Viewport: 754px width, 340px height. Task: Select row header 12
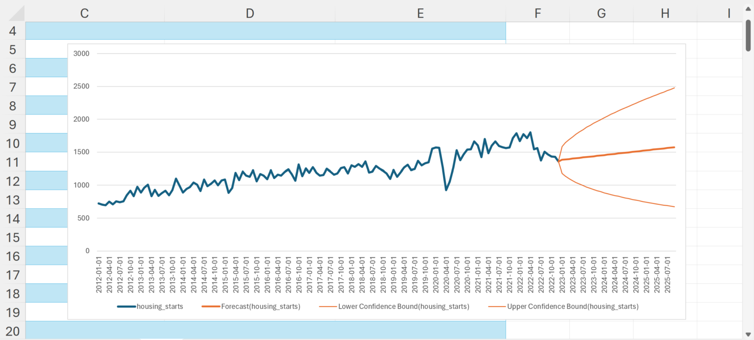12,181
